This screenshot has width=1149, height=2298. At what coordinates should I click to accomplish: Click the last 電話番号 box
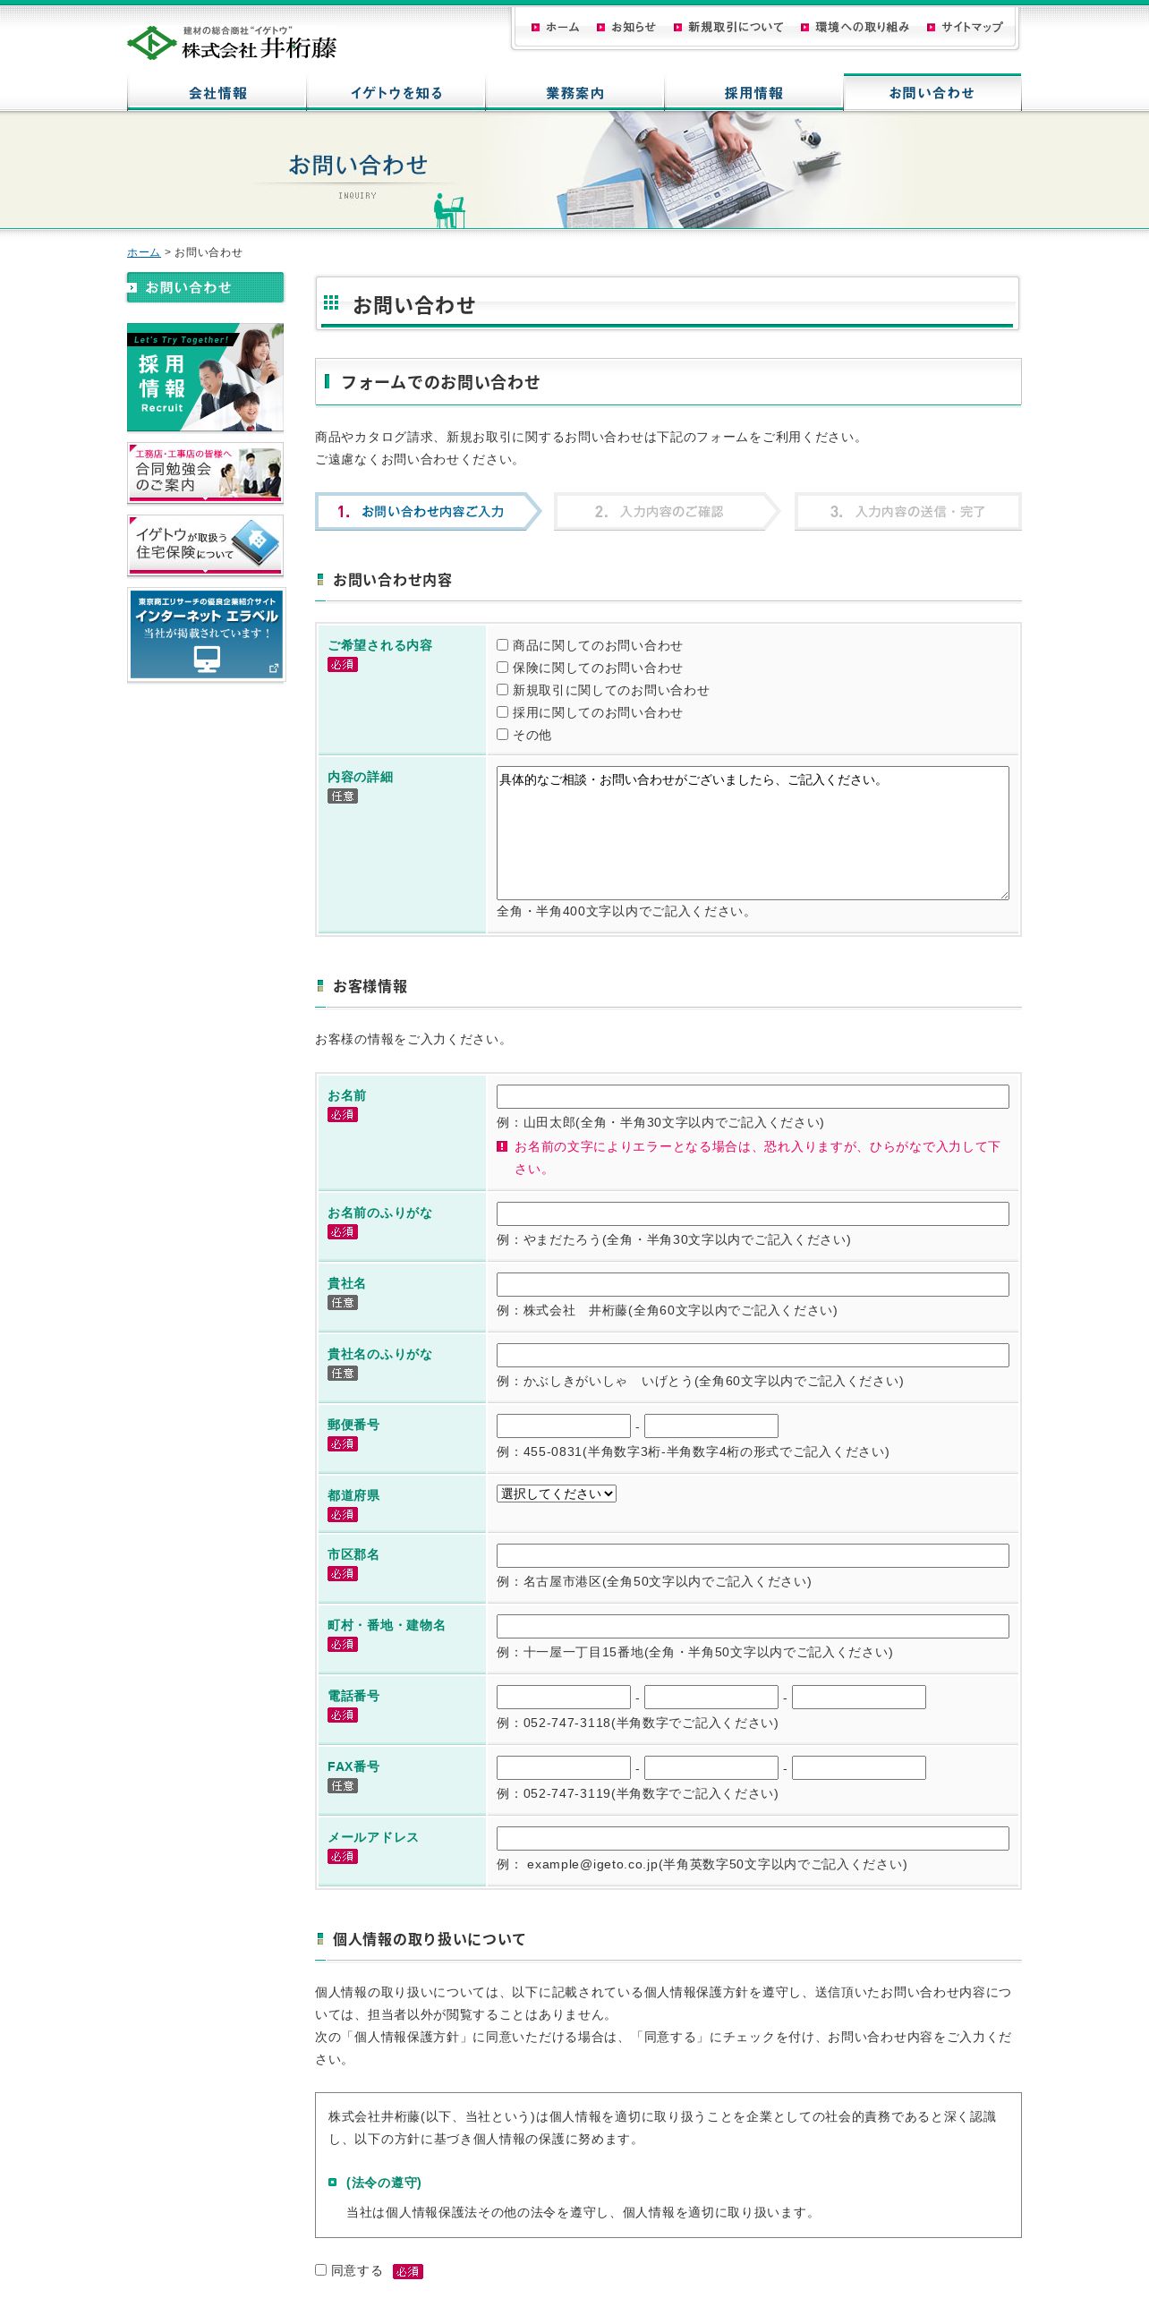coord(859,1698)
